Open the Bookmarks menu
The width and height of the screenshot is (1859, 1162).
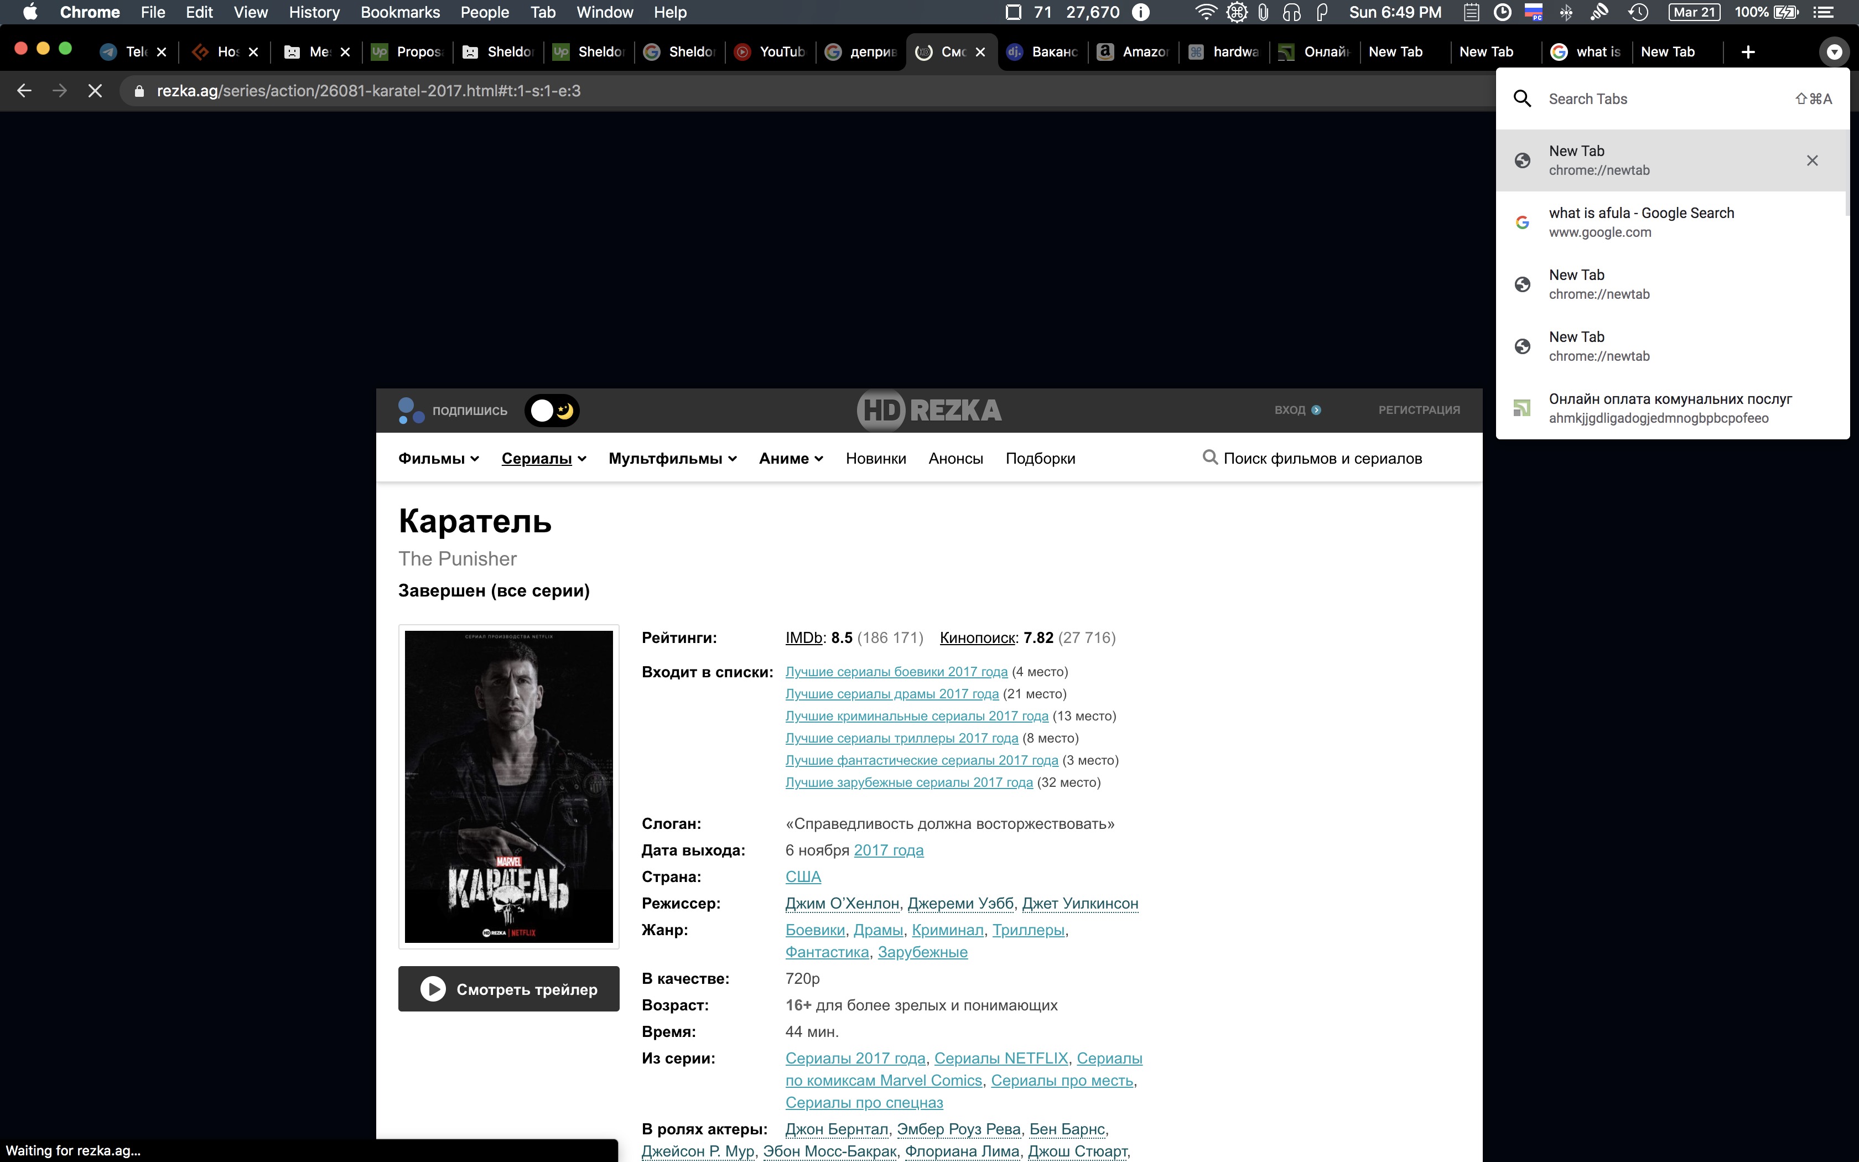[x=399, y=12]
